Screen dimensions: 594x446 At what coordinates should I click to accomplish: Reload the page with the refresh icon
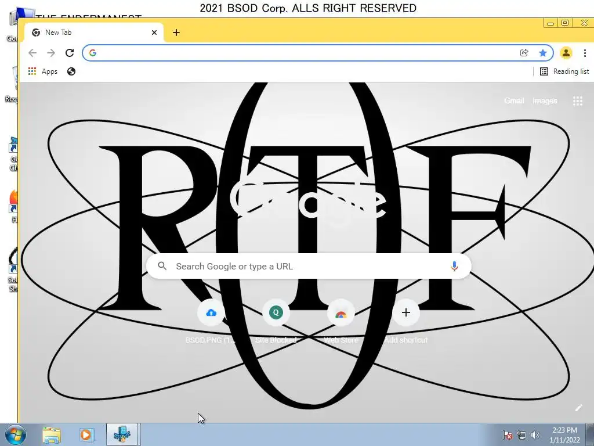70,53
